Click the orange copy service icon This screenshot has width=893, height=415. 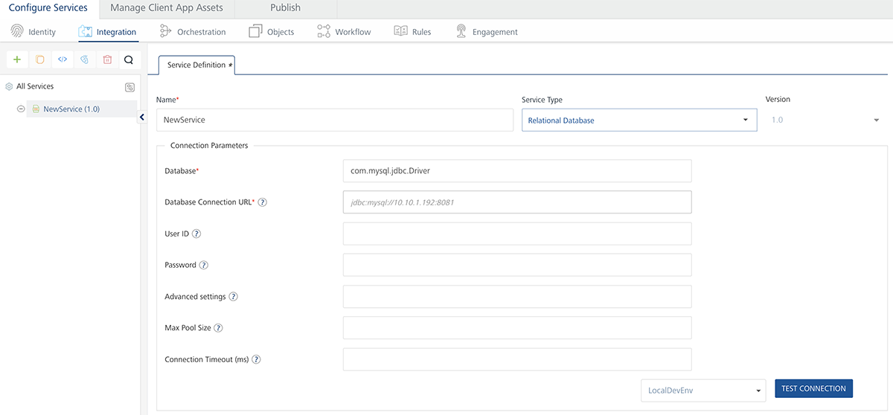tap(39, 59)
